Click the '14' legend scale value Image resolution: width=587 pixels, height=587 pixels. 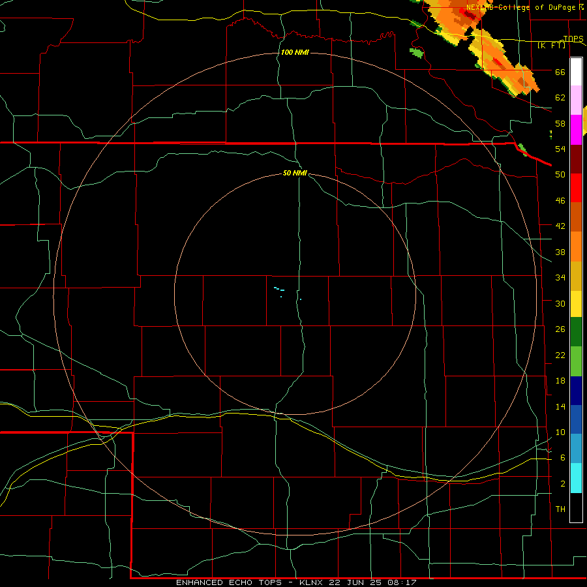(x=560, y=406)
